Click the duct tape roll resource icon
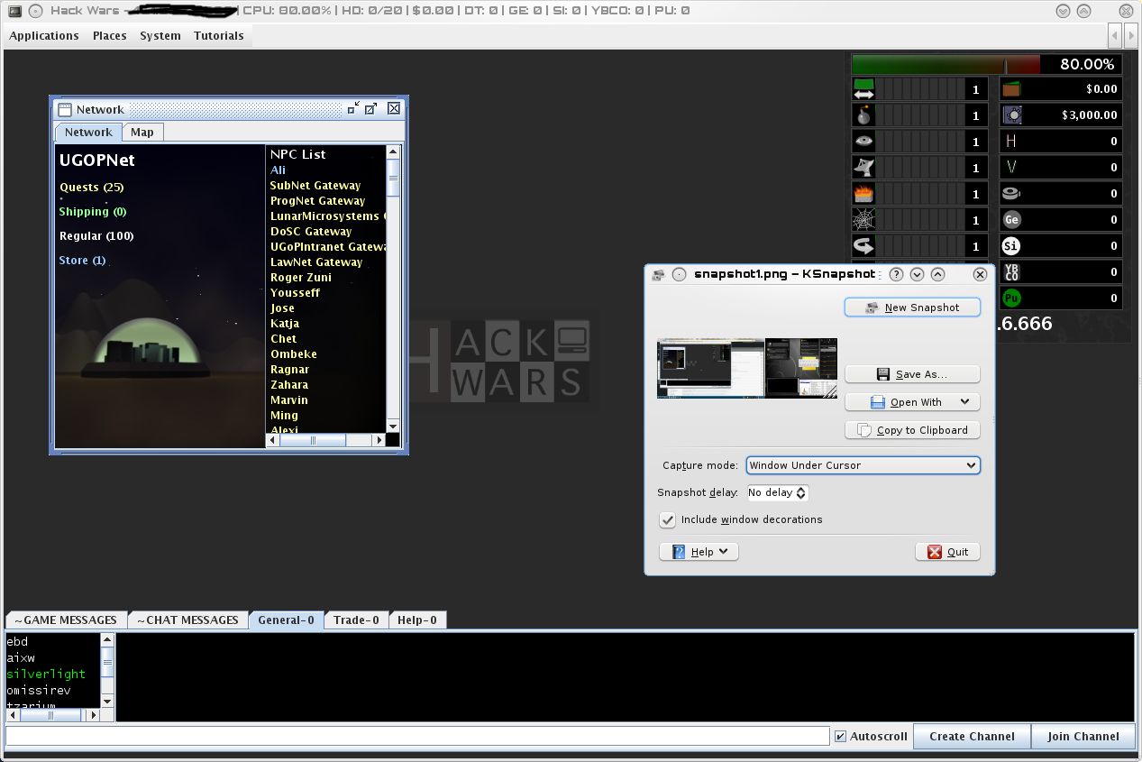The height and width of the screenshot is (762, 1142). [1011, 194]
